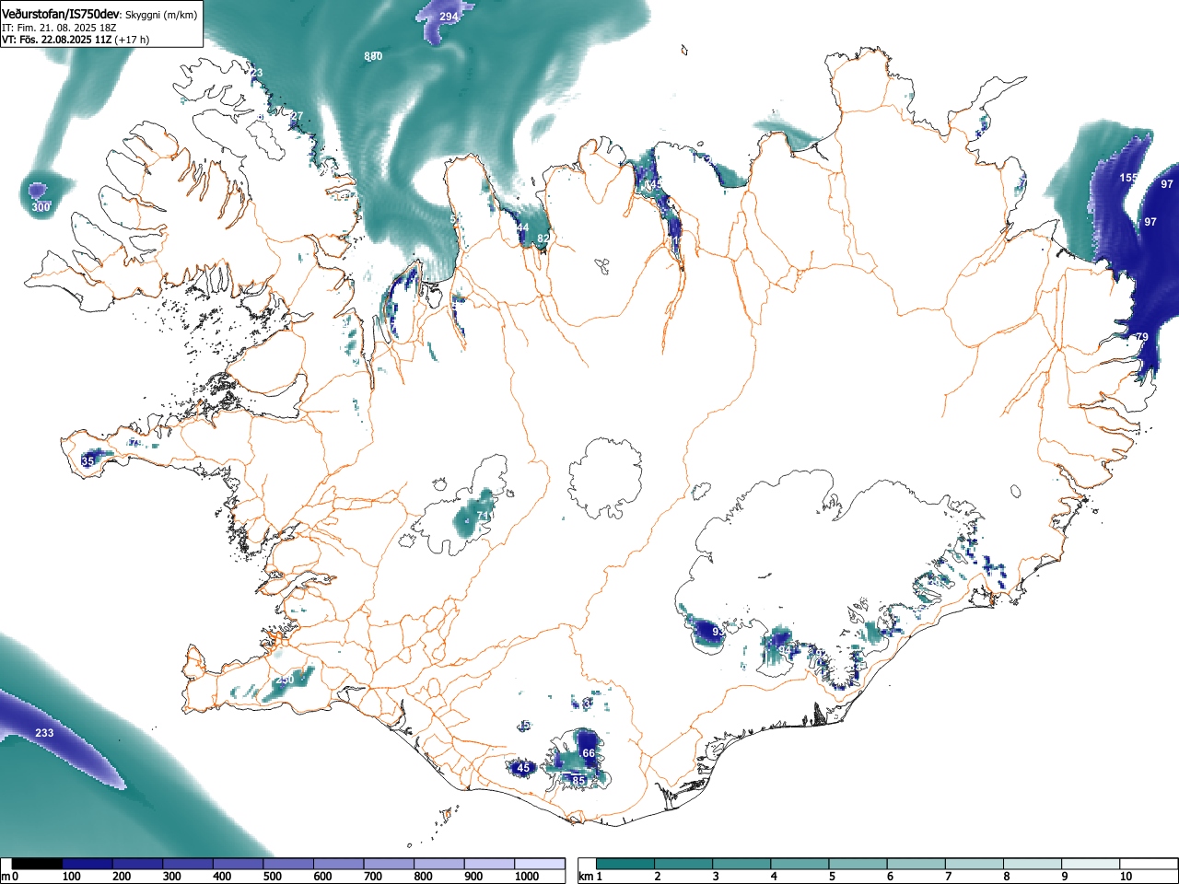
Task: Click the black 0–100 m legend swatch
Action: pyautogui.click(x=38, y=864)
